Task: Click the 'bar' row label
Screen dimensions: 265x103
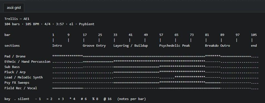Action: (x=7, y=35)
